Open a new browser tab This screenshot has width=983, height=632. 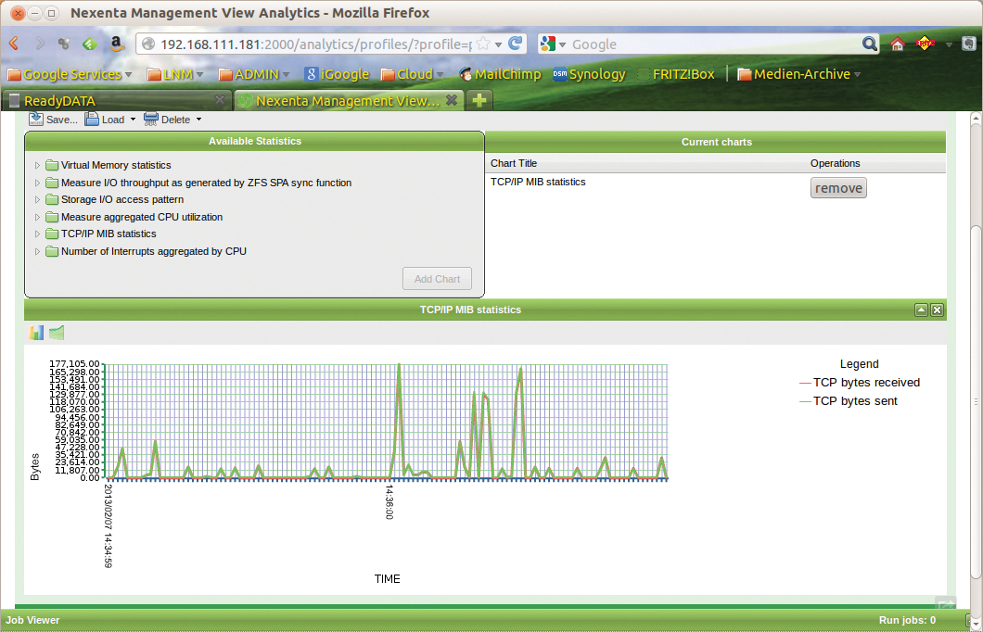tap(479, 100)
